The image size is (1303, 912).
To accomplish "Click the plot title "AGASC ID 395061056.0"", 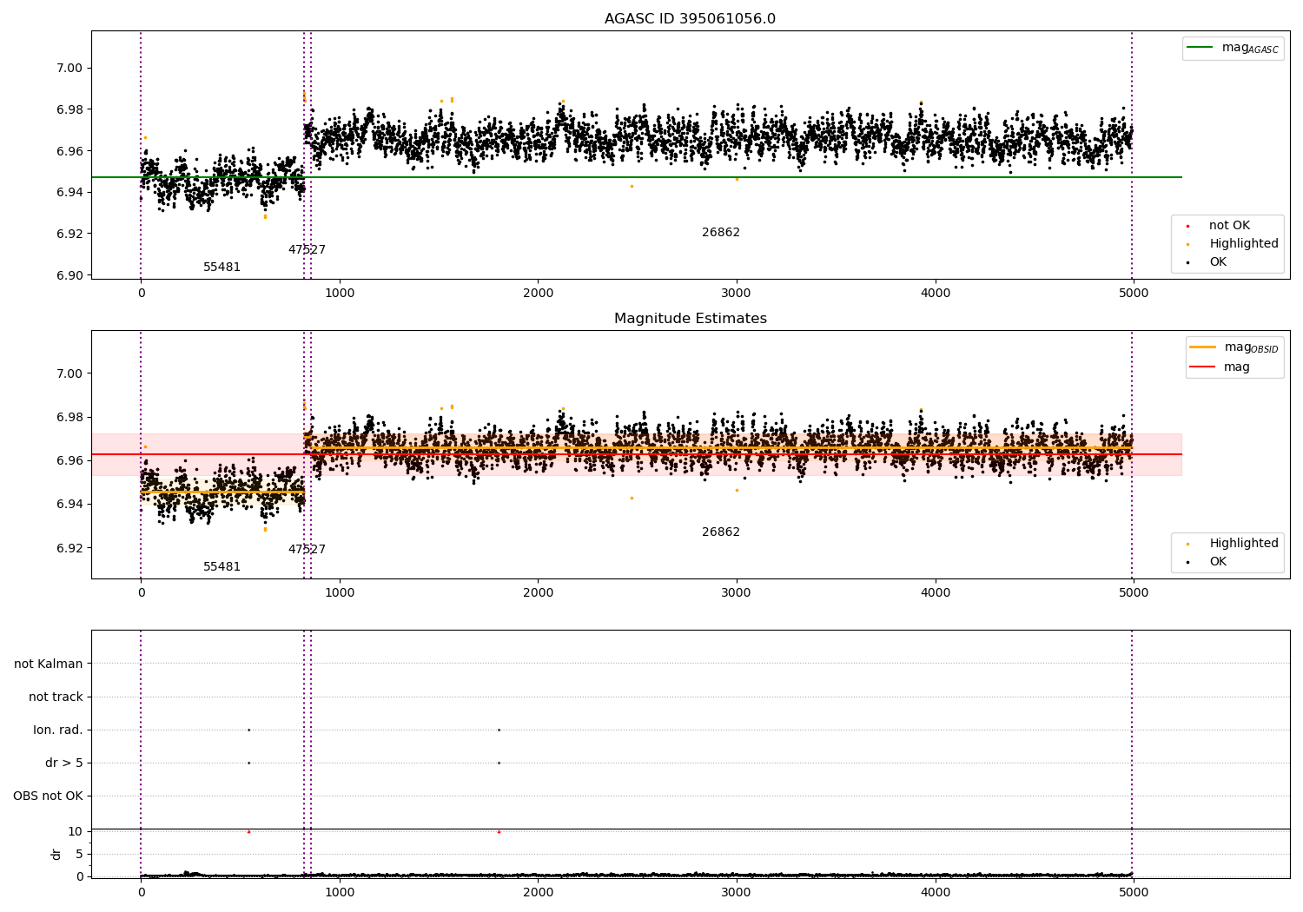I will pyautogui.click(x=690, y=19).
